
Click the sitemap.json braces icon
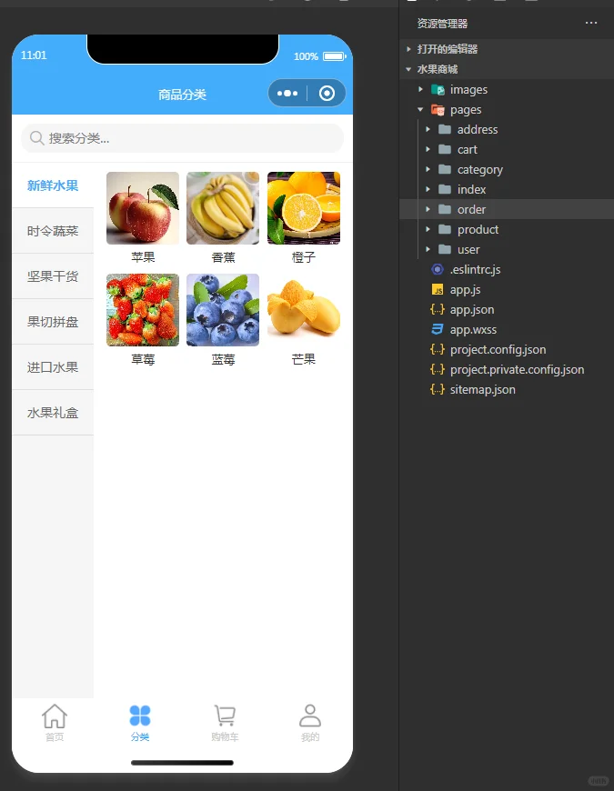click(438, 389)
